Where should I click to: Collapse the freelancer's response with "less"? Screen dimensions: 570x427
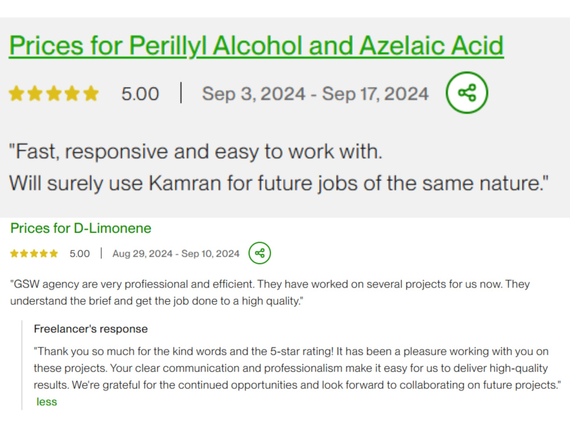(x=47, y=401)
